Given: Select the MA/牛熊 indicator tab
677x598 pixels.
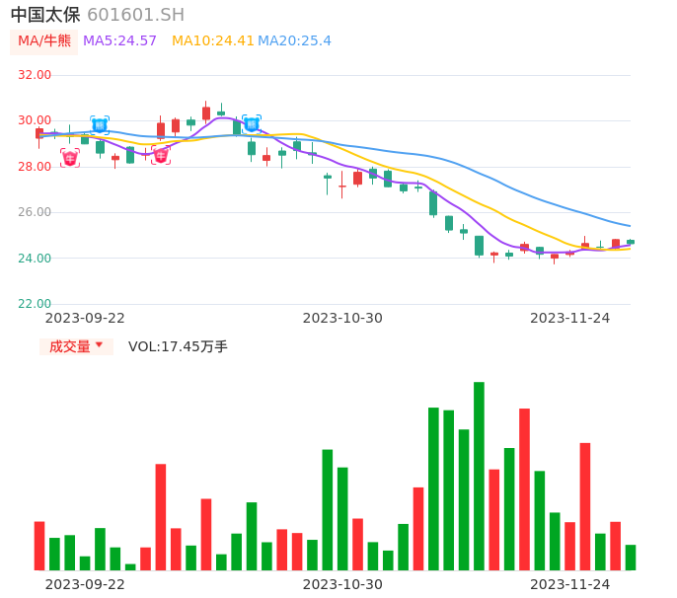Looking at the screenshot, I should (44, 41).
